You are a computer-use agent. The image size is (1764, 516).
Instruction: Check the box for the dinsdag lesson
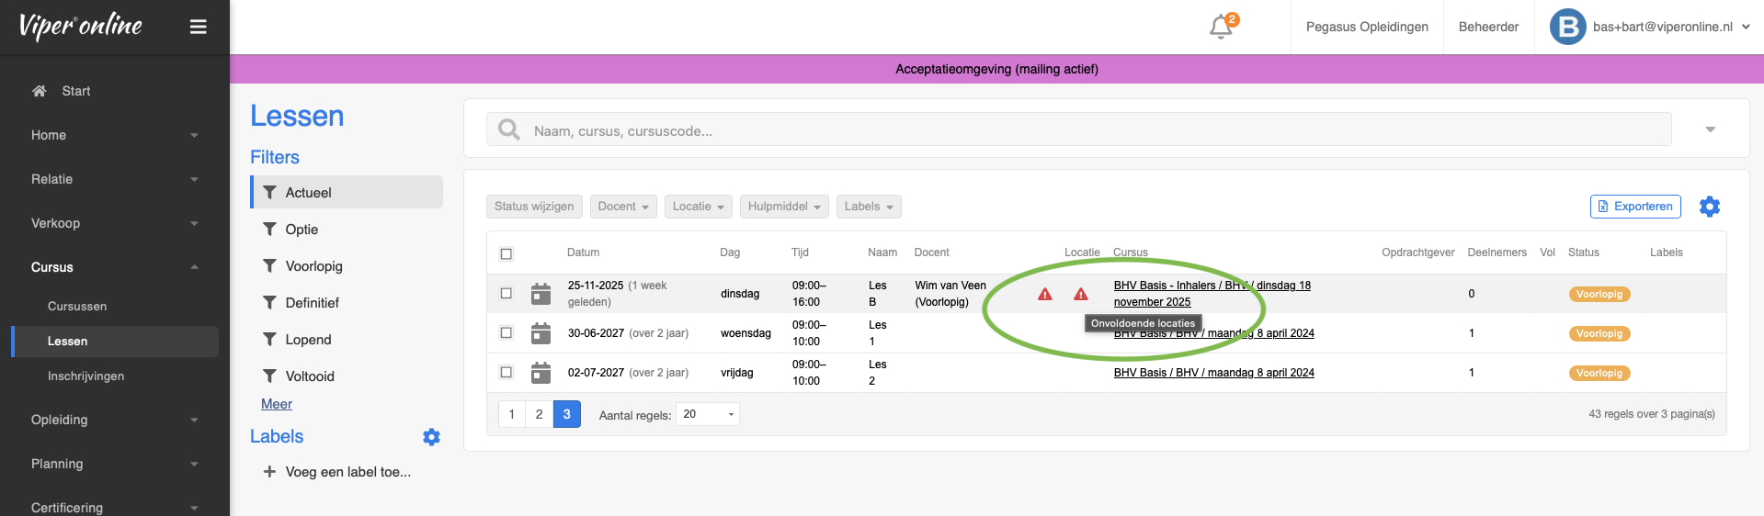point(506,294)
